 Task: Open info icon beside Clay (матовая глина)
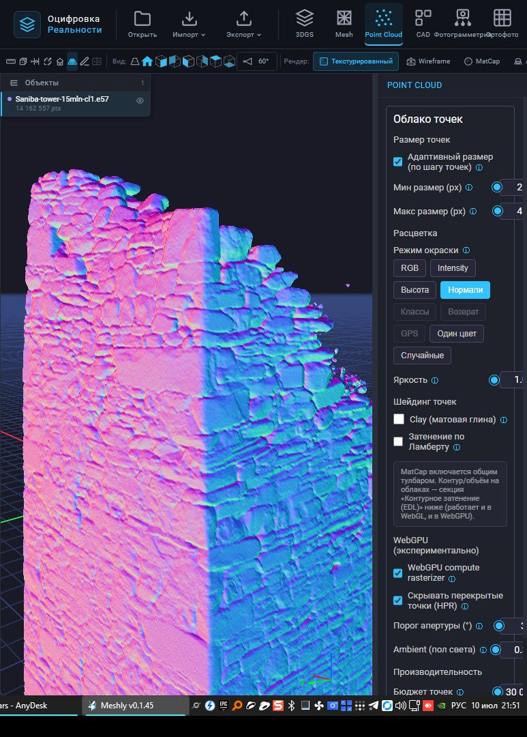(x=504, y=420)
